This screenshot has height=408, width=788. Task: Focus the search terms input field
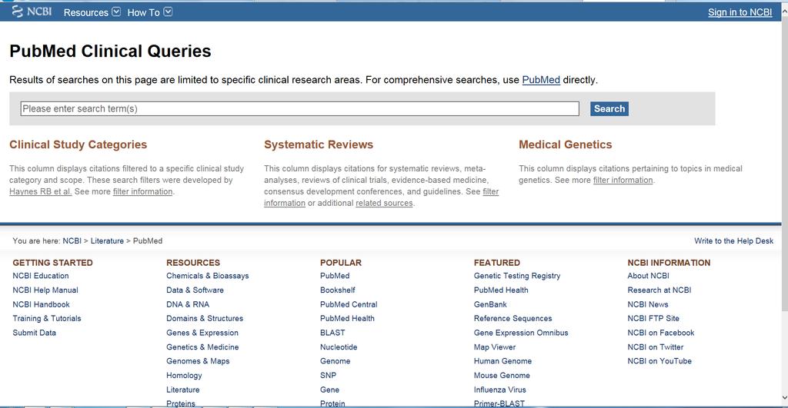[299, 108]
